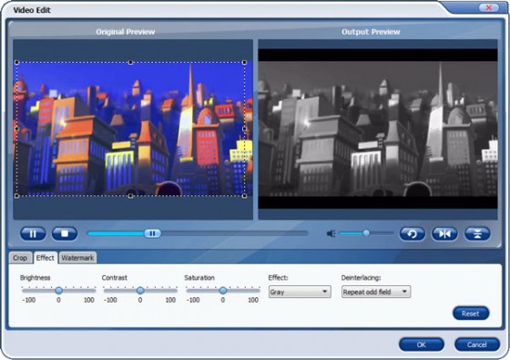Click the top-left crop handle

click(17, 62)
